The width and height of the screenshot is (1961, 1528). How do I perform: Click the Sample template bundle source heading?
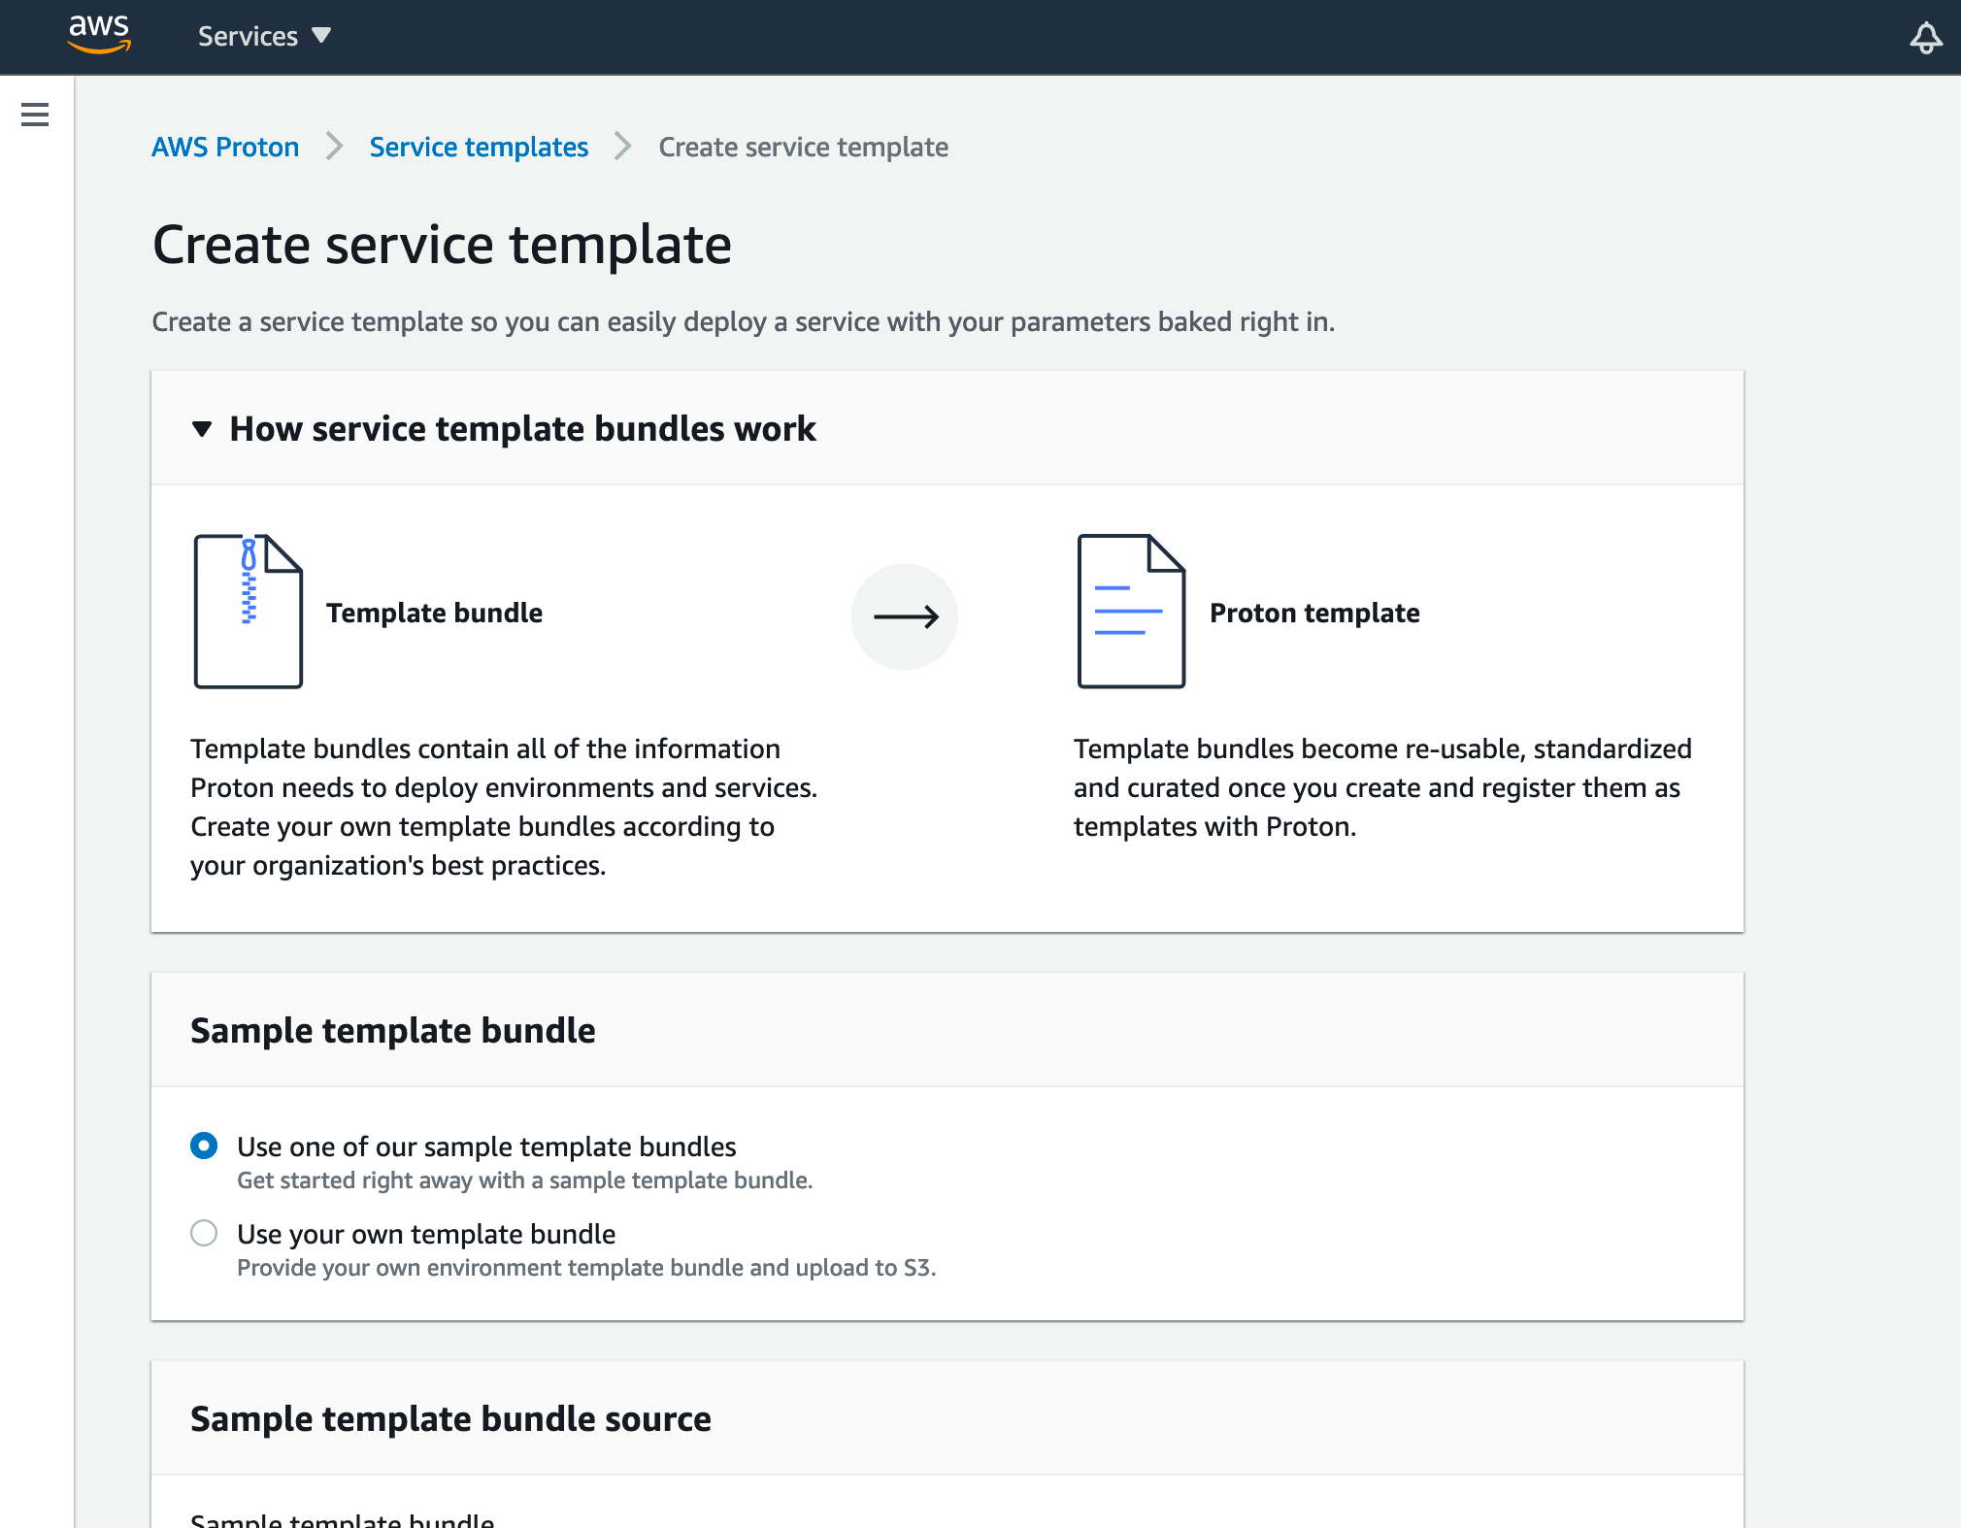click(450, 1419)
